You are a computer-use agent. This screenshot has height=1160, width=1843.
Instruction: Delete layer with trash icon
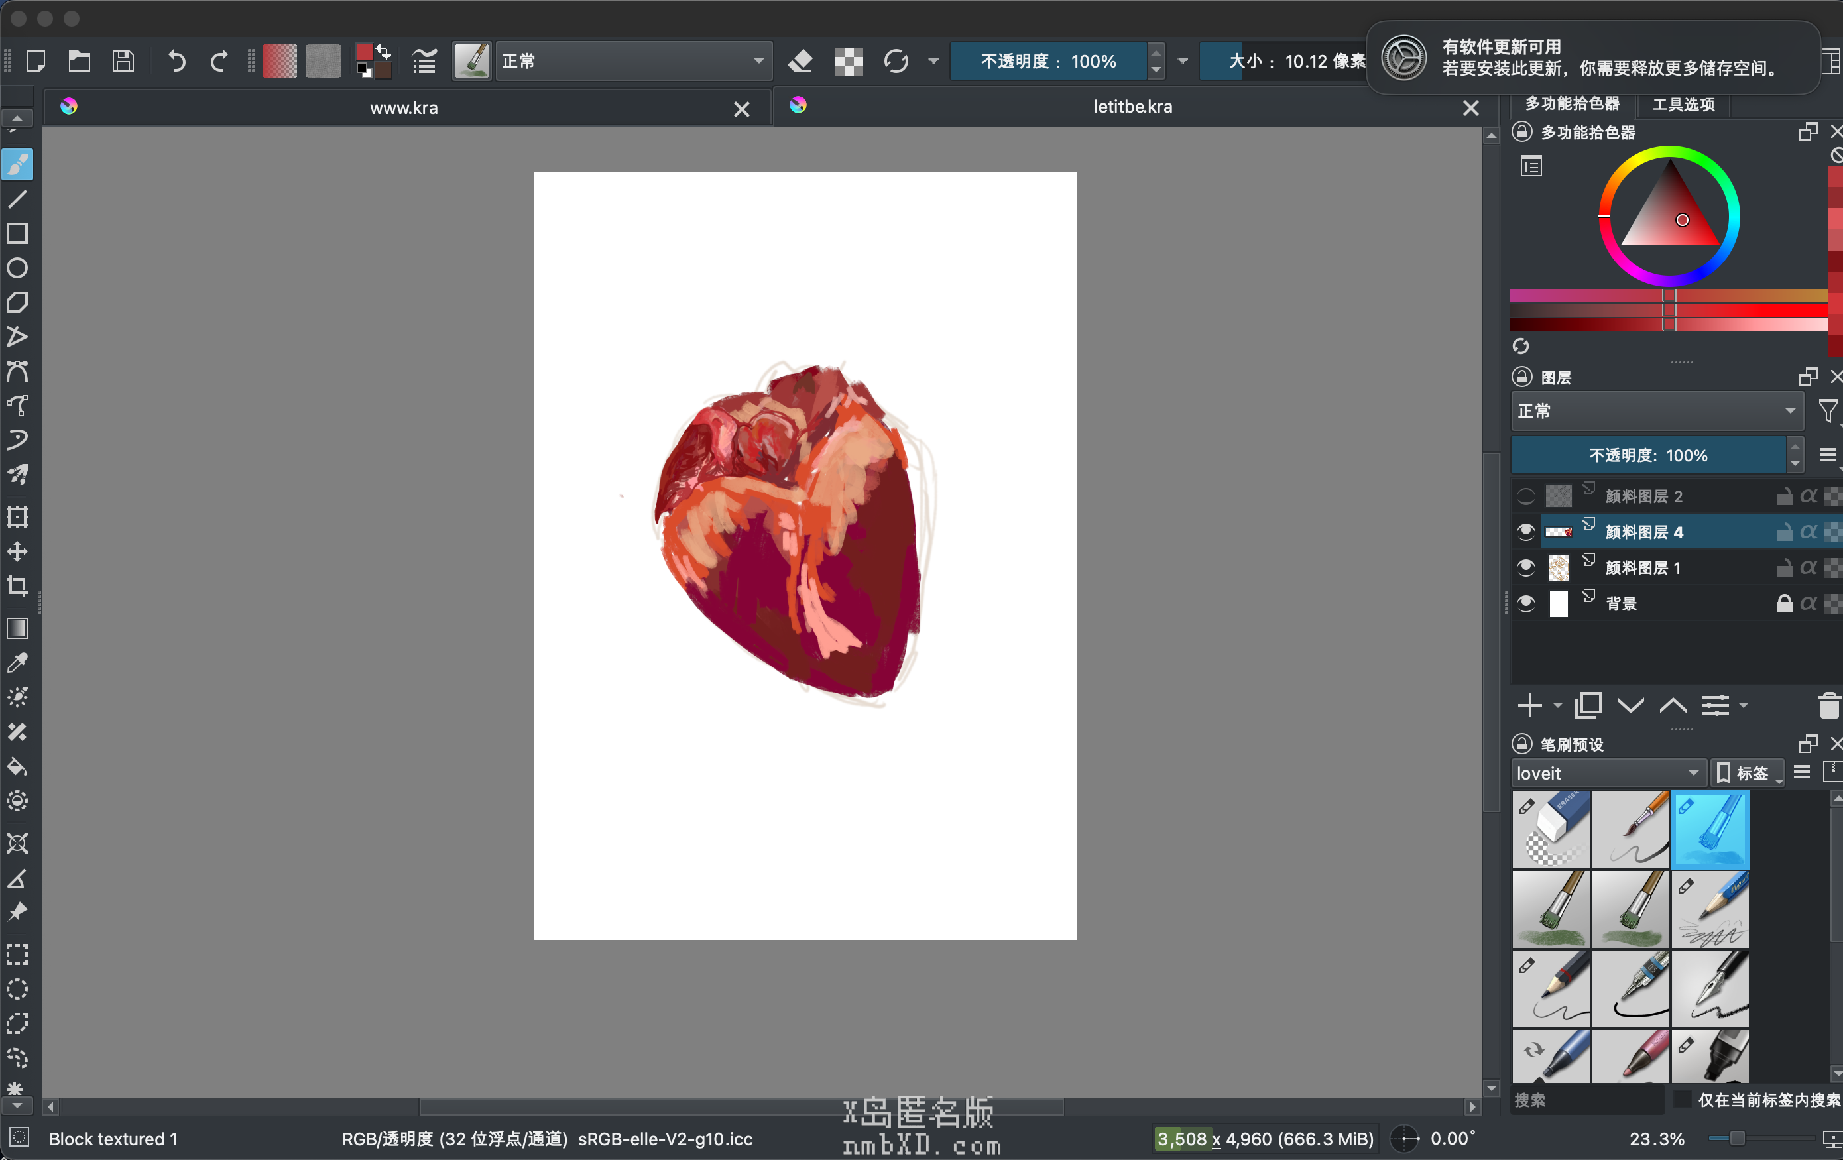pyautogui.click(x=1828, y=705)
